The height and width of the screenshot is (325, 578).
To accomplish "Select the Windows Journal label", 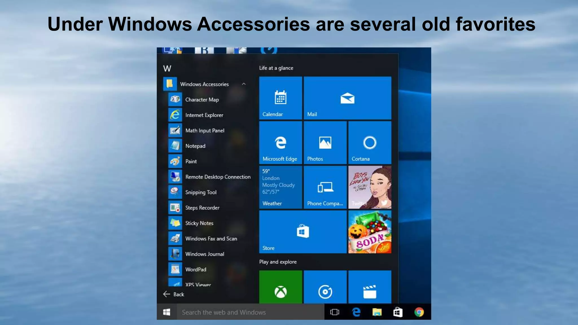I will point(205,254).
